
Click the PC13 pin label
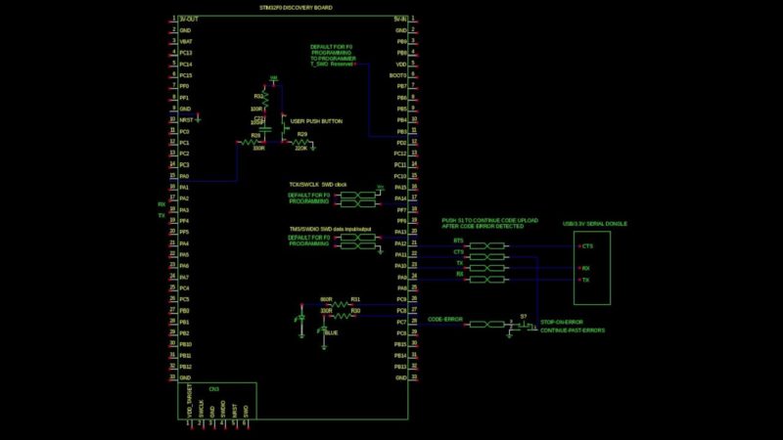point(186,53)
